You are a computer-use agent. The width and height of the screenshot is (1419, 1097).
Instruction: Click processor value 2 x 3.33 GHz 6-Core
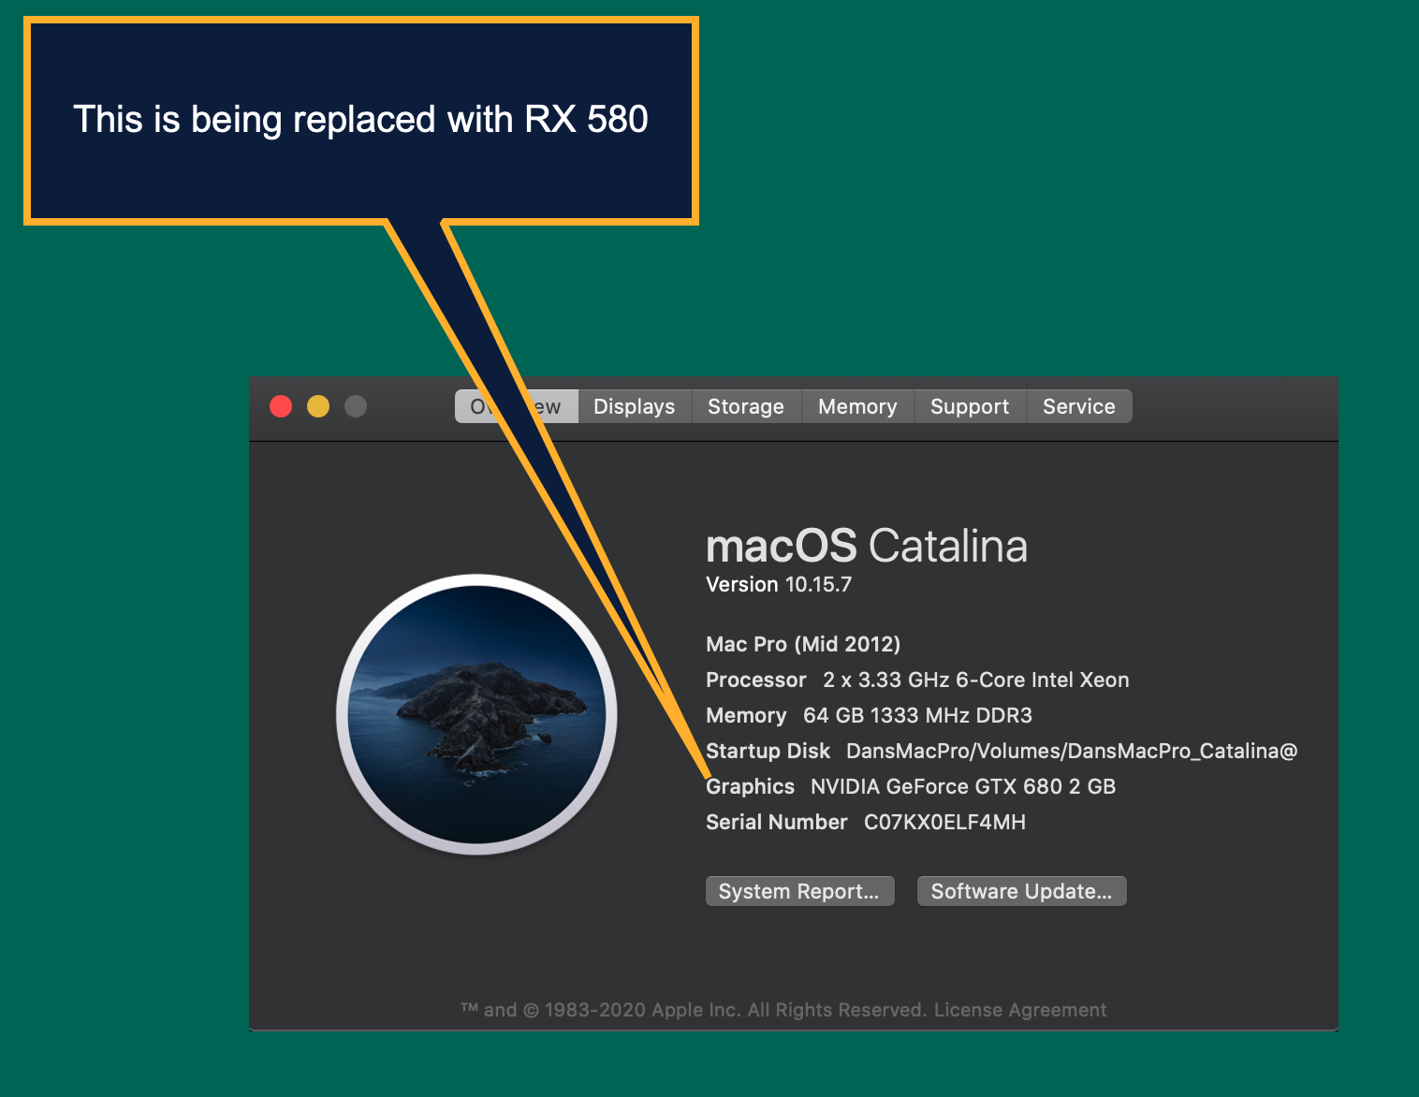tap(975, 680)
